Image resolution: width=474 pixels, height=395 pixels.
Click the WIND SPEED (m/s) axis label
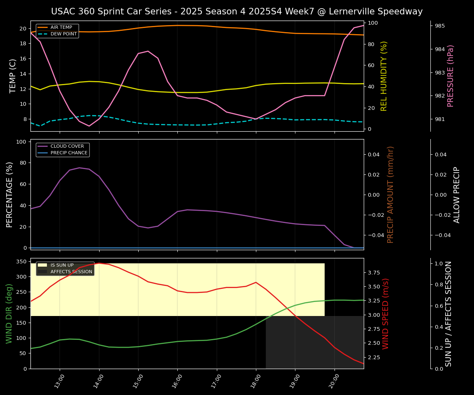386,313
